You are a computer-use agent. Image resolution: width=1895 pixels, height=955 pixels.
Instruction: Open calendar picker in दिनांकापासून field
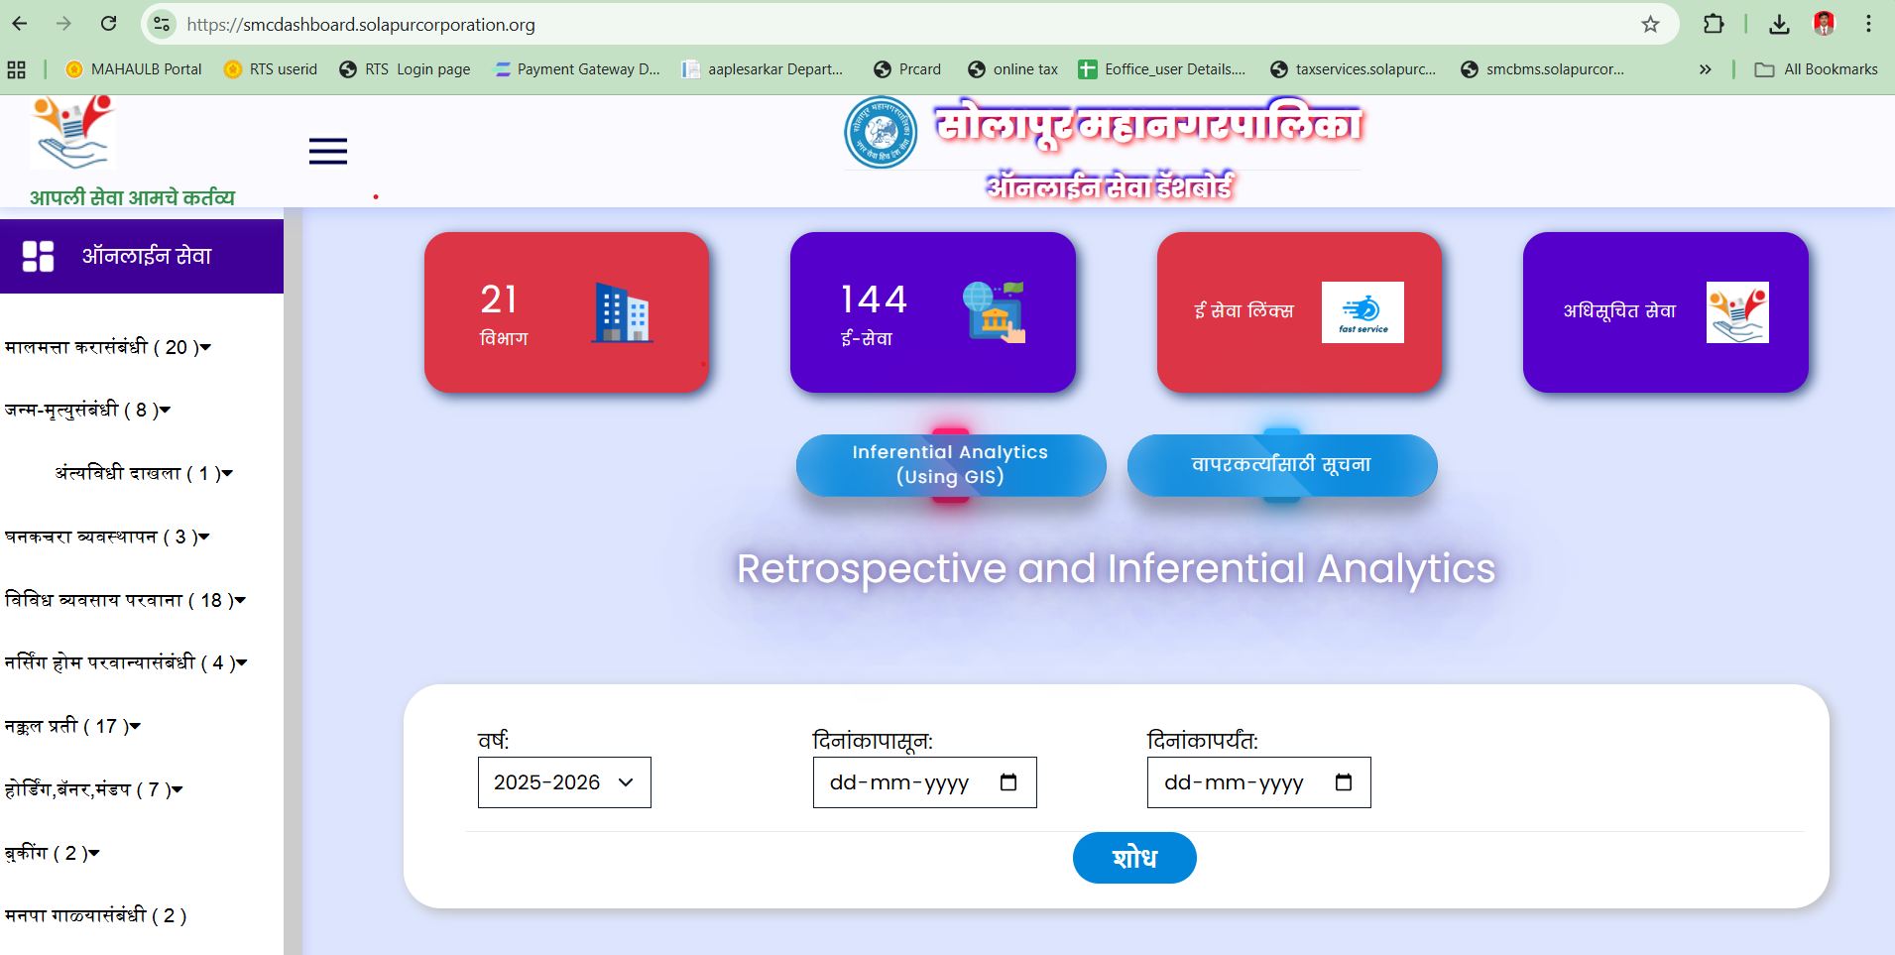tap(1008, 782)
